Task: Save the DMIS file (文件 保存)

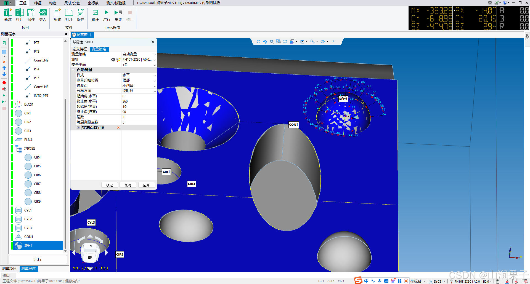Action: tap(80, 15)
